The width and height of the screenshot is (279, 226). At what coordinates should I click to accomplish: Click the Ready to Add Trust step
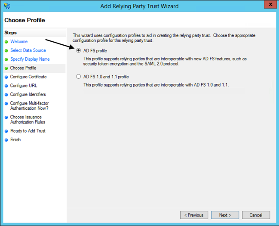[28, 131]
